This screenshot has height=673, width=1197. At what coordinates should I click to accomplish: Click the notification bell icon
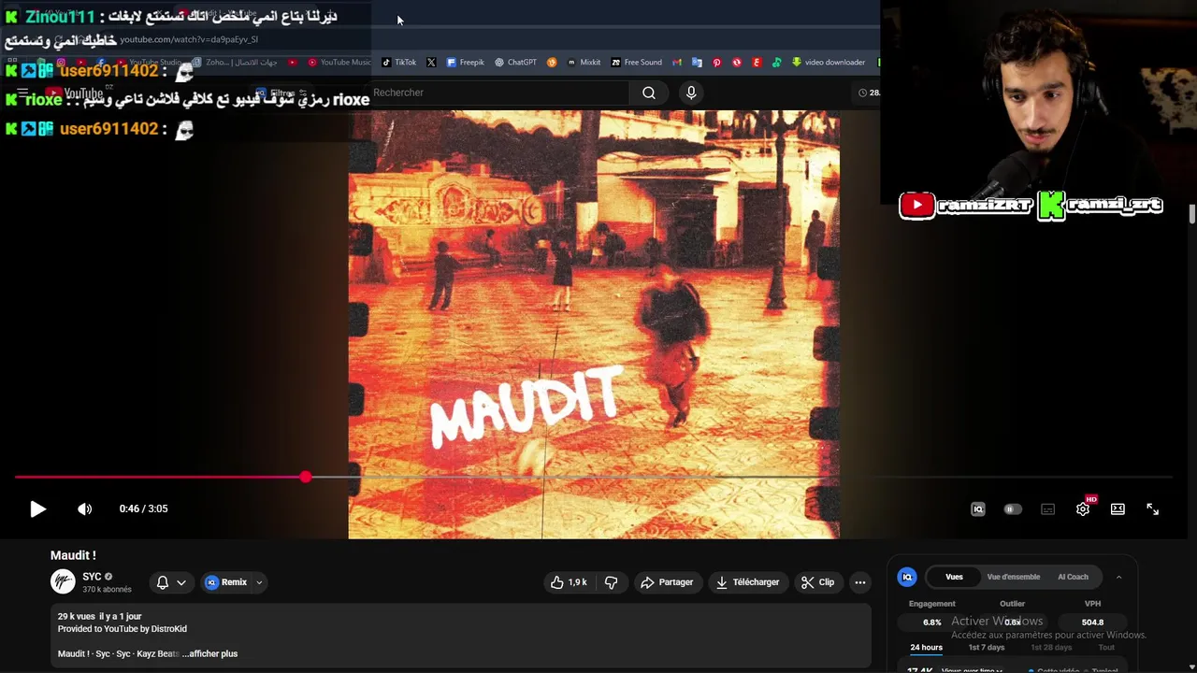click(163, 582)
